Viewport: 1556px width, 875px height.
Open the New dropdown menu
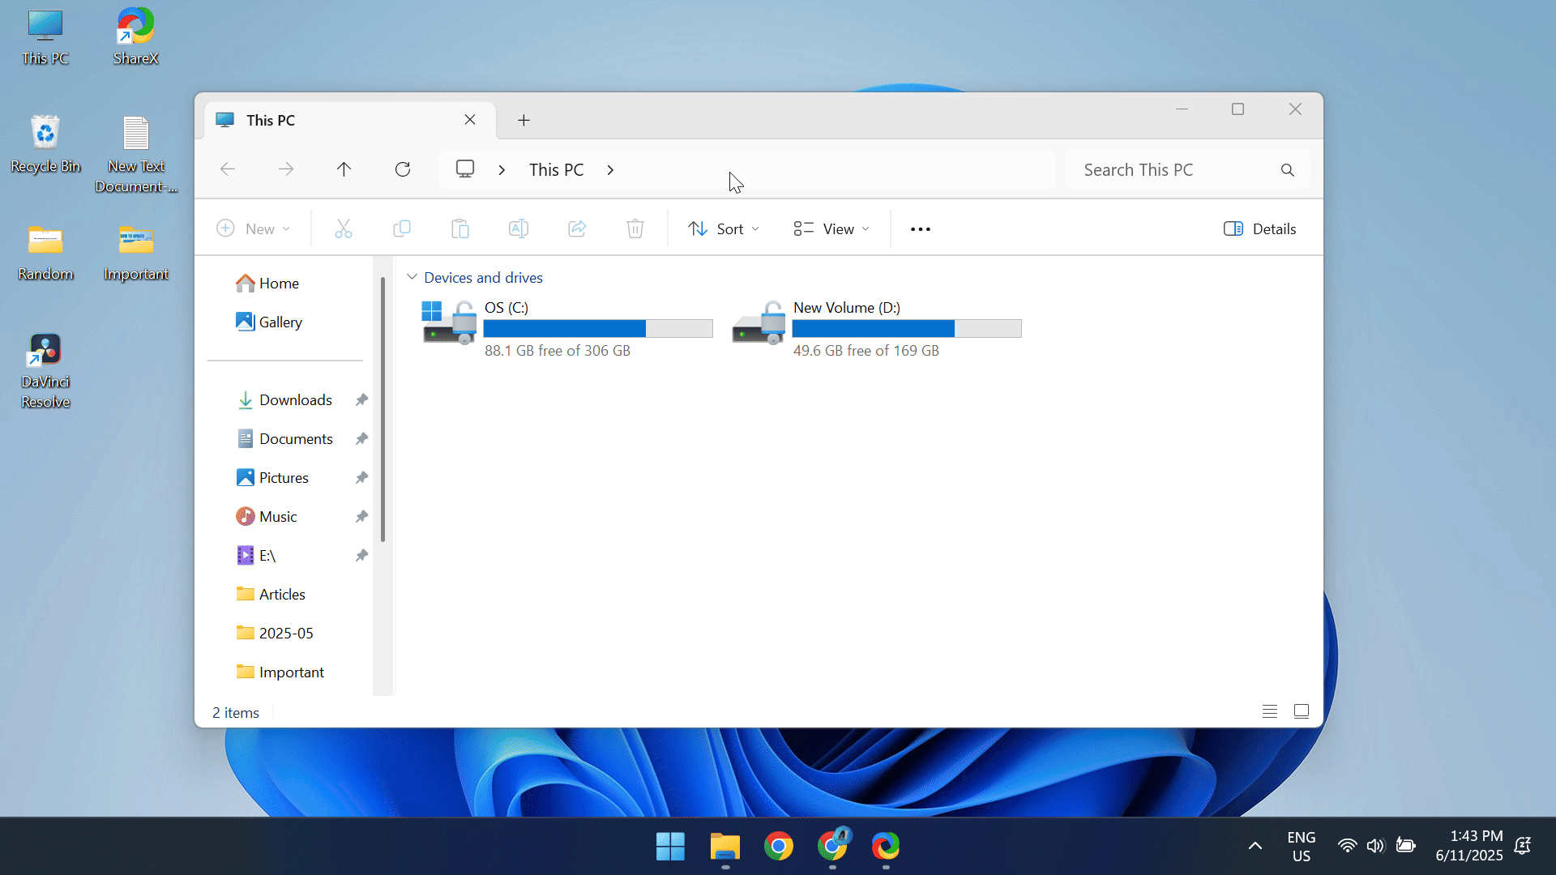254,229
